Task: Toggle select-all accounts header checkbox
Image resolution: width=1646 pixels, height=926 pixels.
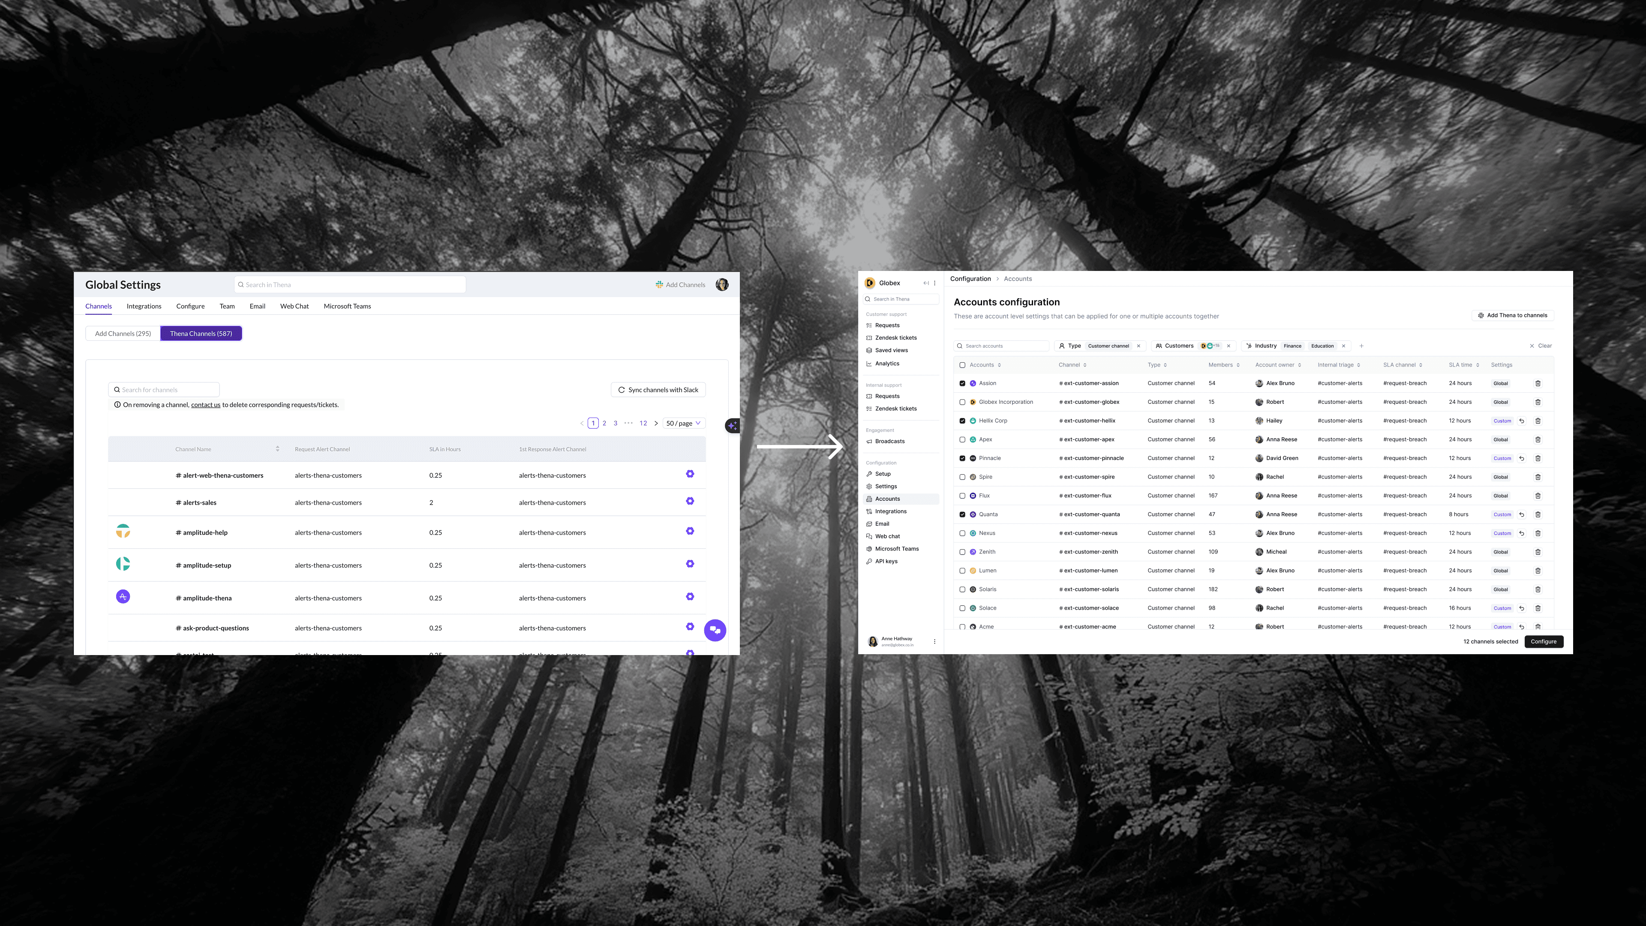Action: coord(962,365)
